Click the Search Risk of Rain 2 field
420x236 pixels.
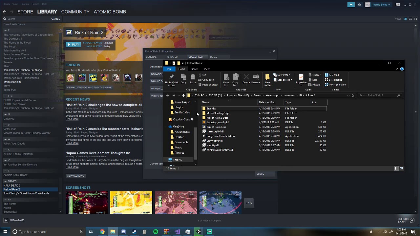379,95
